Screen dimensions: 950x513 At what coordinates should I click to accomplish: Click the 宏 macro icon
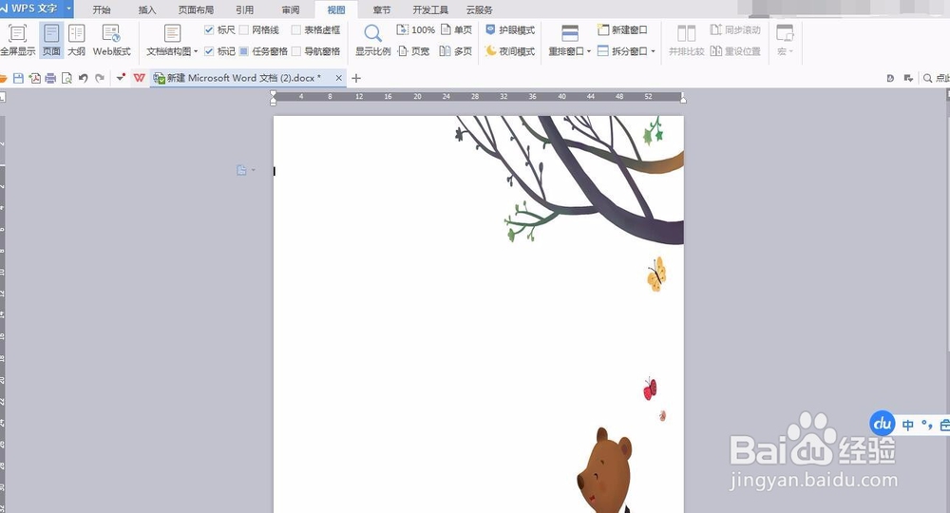(x=785, y=32)
